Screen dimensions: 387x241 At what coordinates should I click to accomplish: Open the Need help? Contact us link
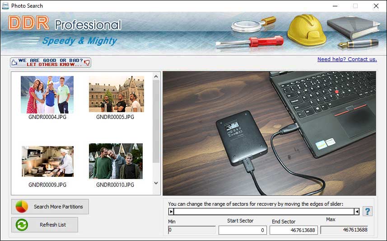pos(347,59)
